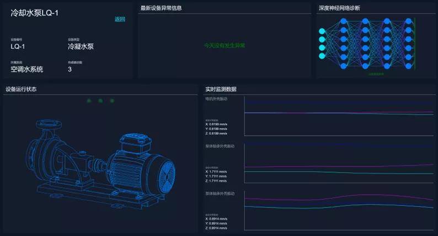The image size is (438, 236).
Task: Click the 电机外壳振动 chart line area
Action: [339, 113]
